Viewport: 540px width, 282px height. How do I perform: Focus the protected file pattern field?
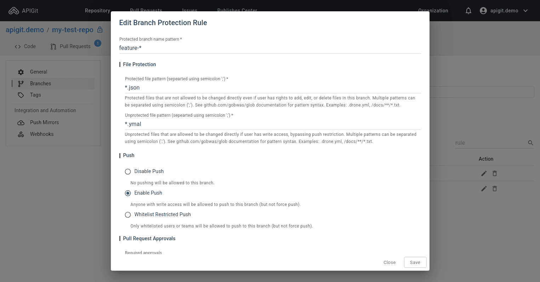point(273,87)
